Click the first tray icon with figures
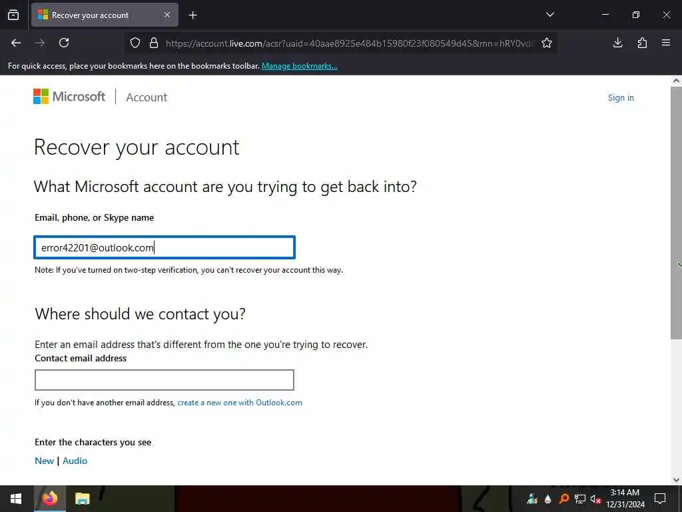This screenshot has height=512, width=682. pos(532,499)
